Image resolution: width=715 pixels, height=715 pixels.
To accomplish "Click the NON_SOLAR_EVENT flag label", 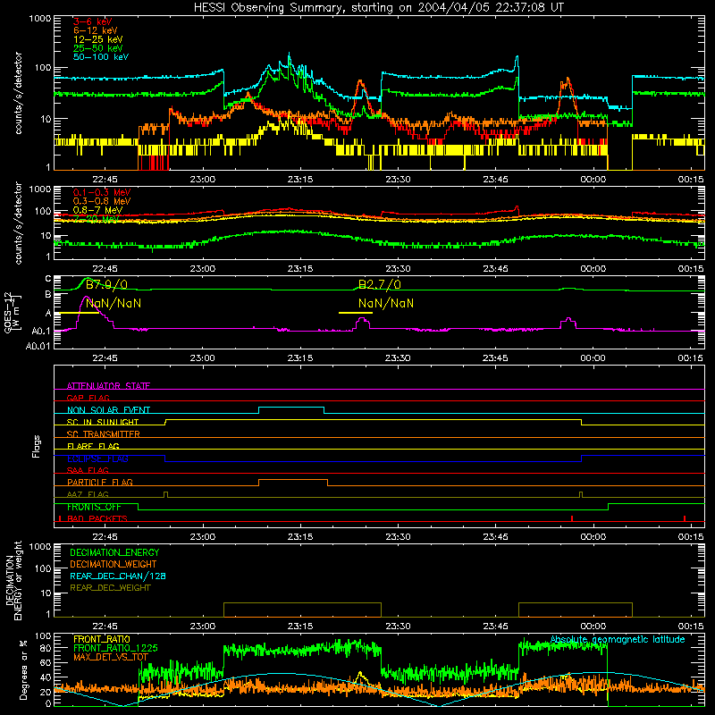I will pos(108,410).
